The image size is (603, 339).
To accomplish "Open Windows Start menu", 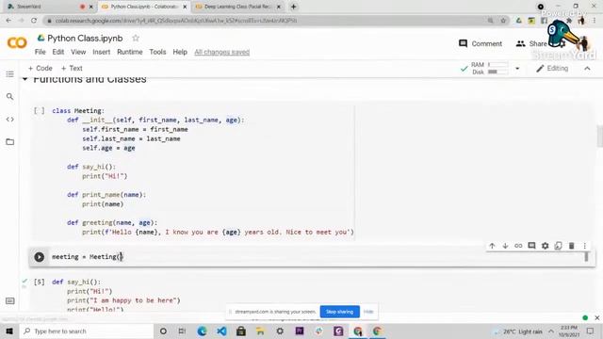I will point(9,331).
